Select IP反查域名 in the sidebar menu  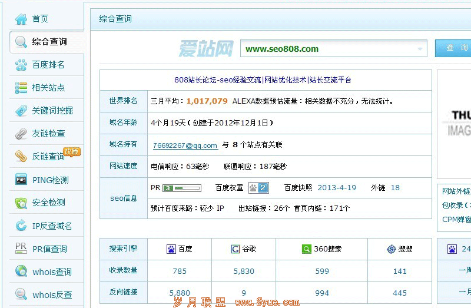point(52,226)
